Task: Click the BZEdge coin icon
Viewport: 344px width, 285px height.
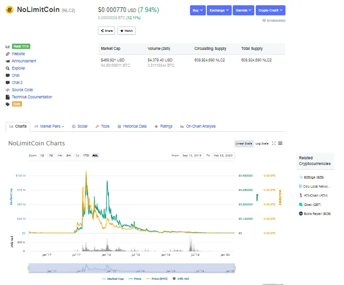Action: tap(301, 177)
